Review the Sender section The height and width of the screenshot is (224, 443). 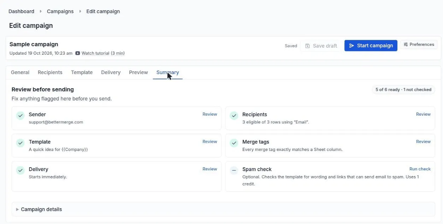point(210,114)
